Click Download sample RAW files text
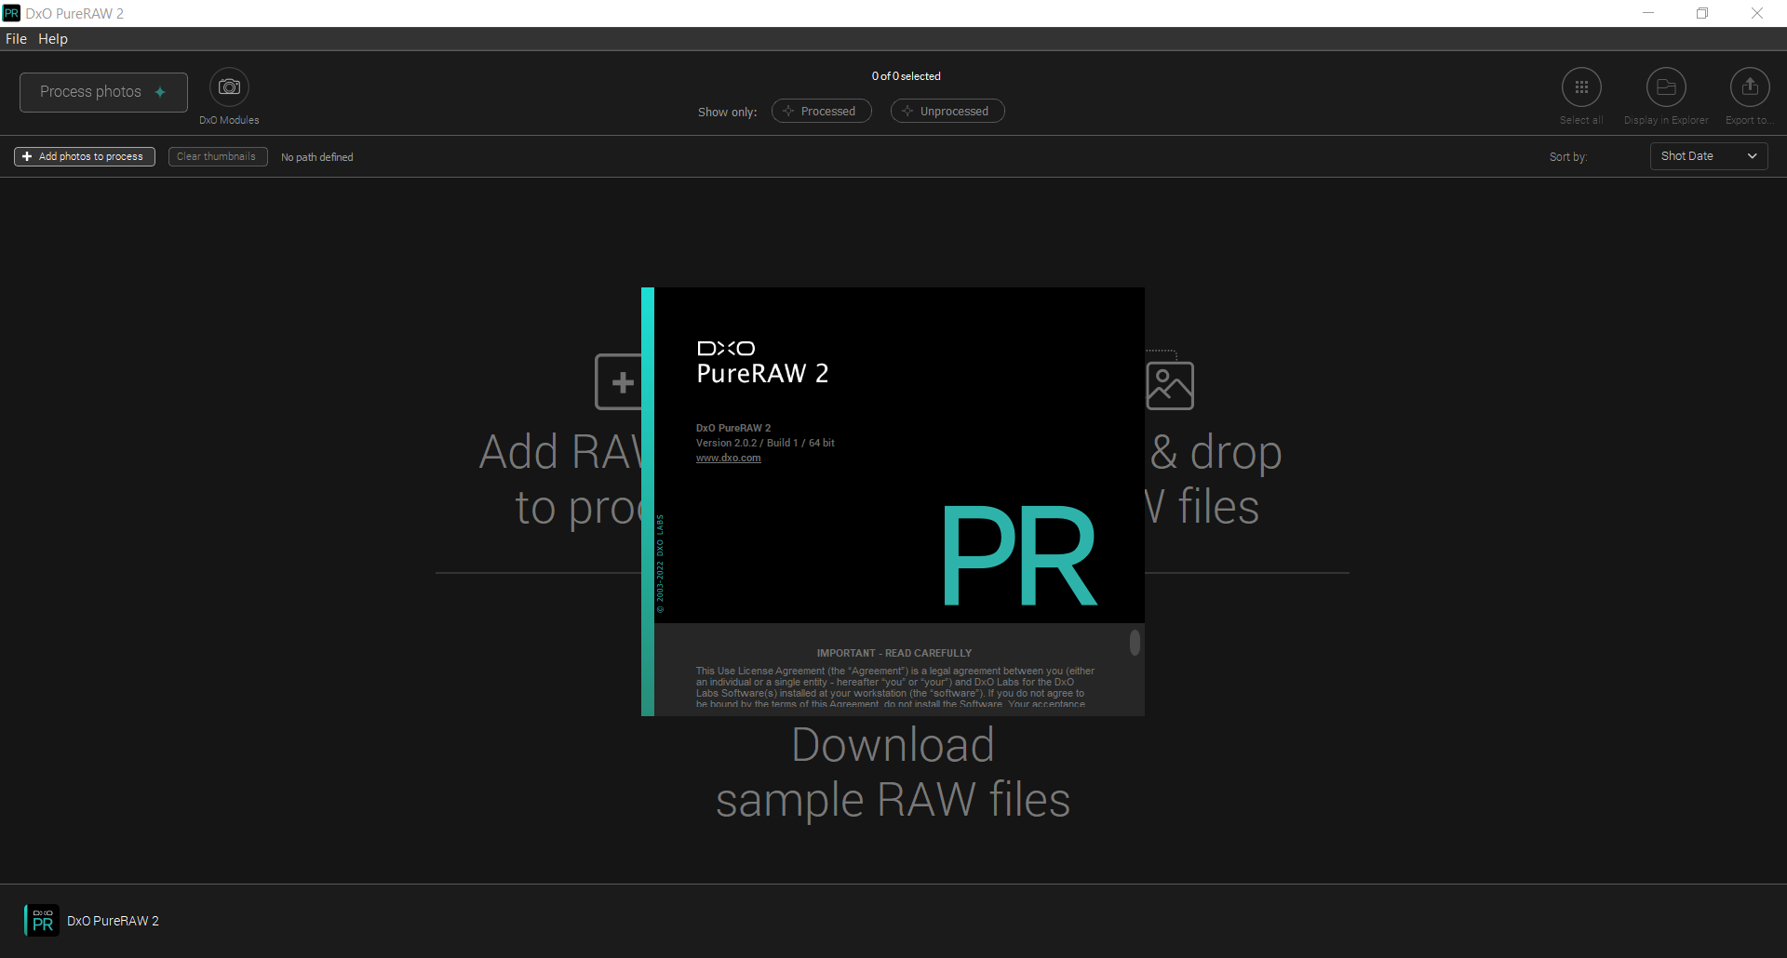Viewport: 1787px width, 958px height. [893, 772]
